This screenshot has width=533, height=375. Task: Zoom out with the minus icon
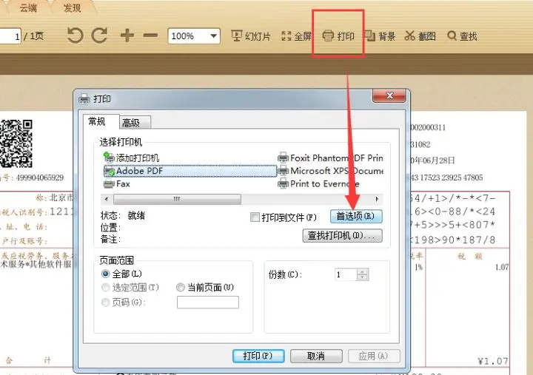pos(150,36)
